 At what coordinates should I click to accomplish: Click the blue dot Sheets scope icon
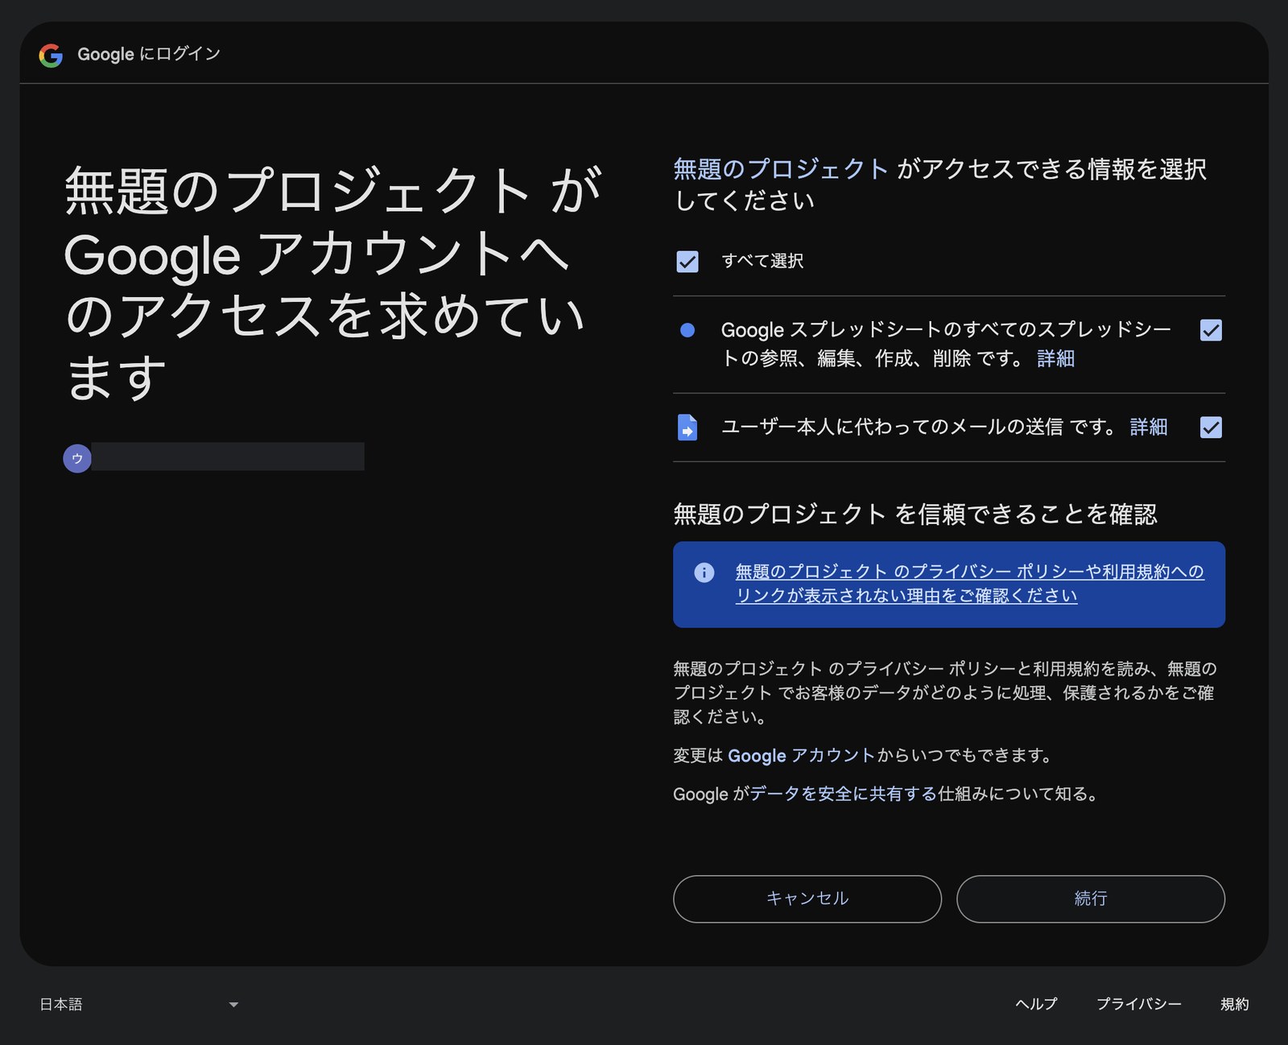(x=687, y=330)
